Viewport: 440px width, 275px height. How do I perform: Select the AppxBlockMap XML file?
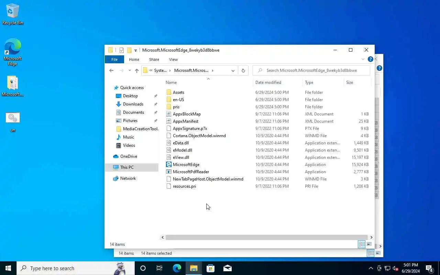click(187, 114)
